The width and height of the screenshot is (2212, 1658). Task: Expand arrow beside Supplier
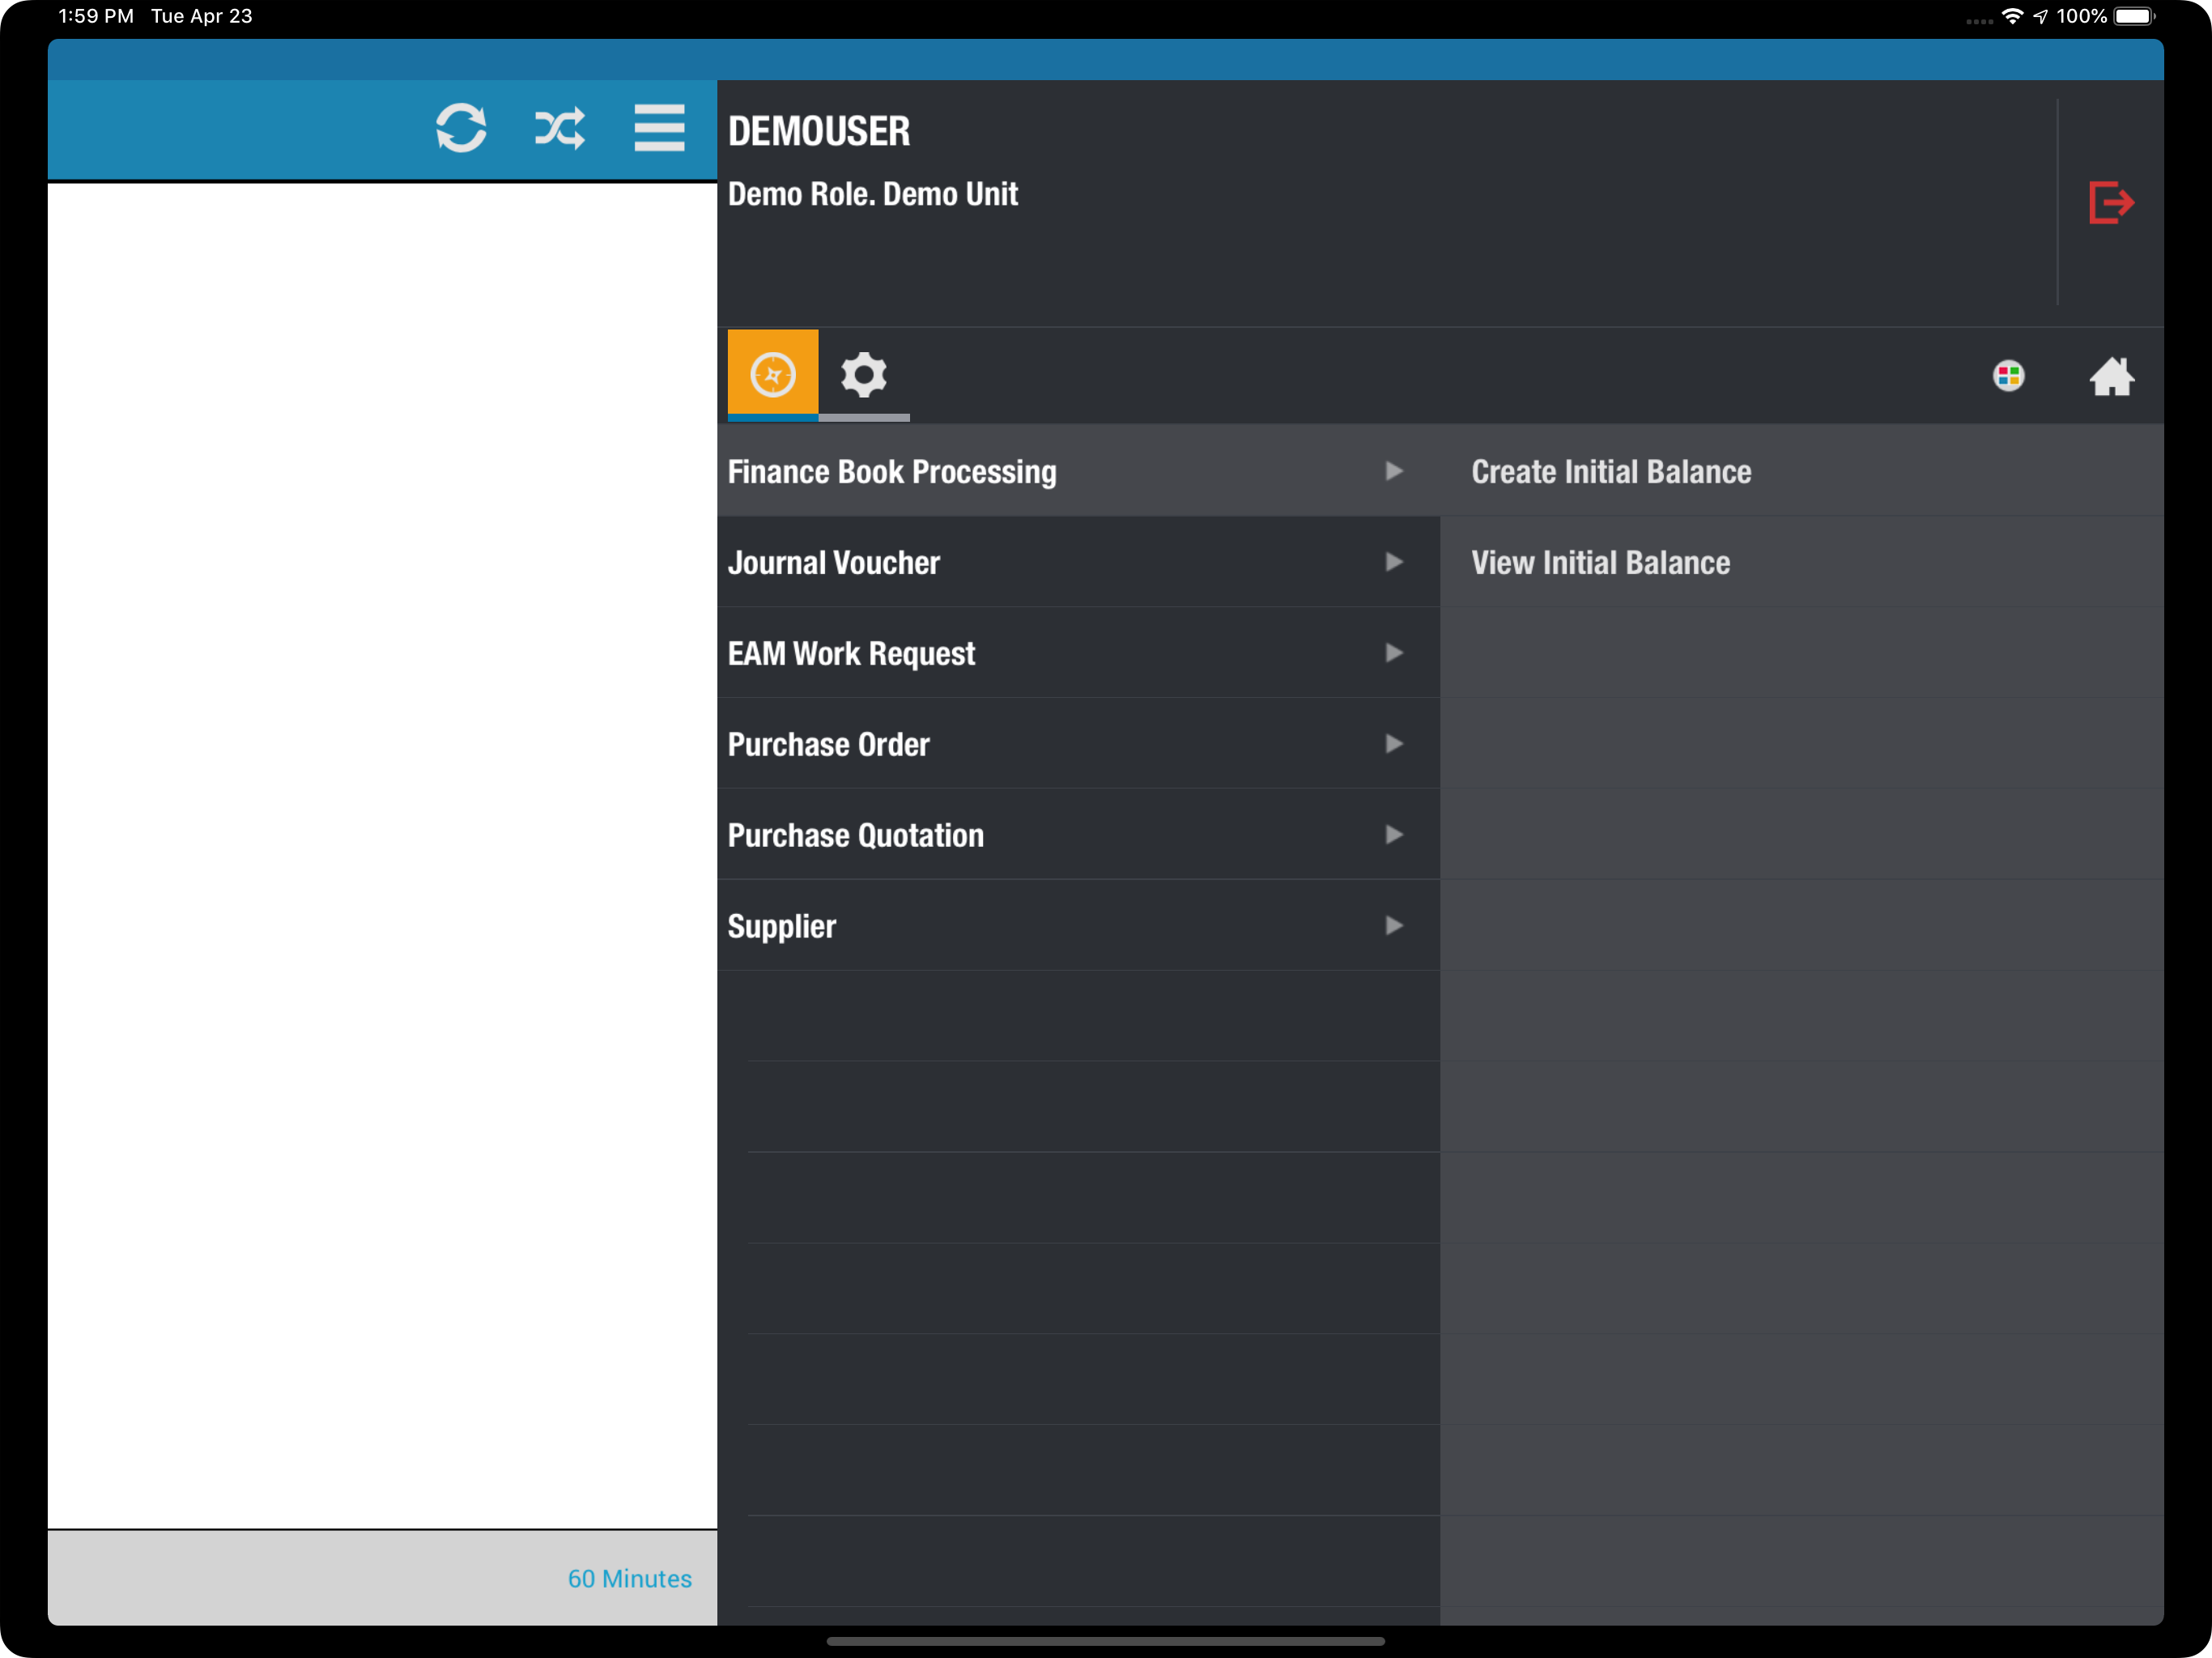click(x=1394, y=926)
